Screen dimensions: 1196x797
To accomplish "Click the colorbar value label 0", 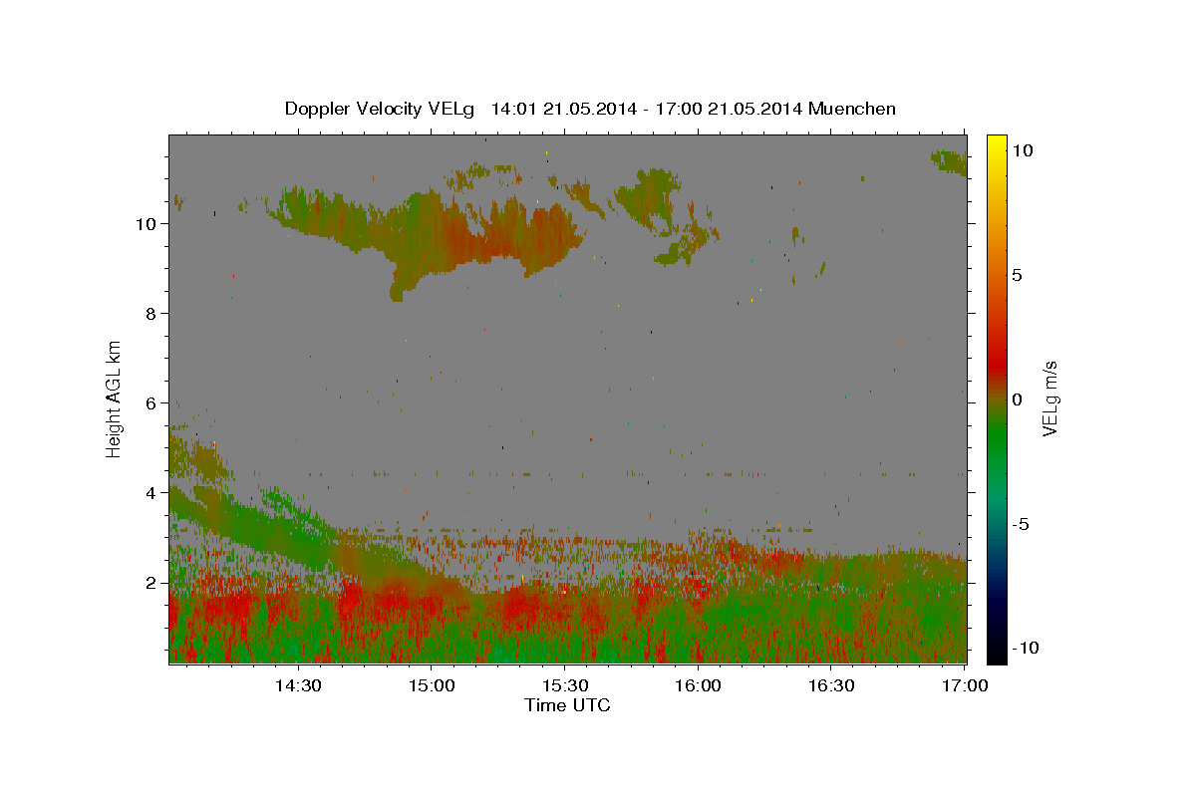I will pos(1018,399).
